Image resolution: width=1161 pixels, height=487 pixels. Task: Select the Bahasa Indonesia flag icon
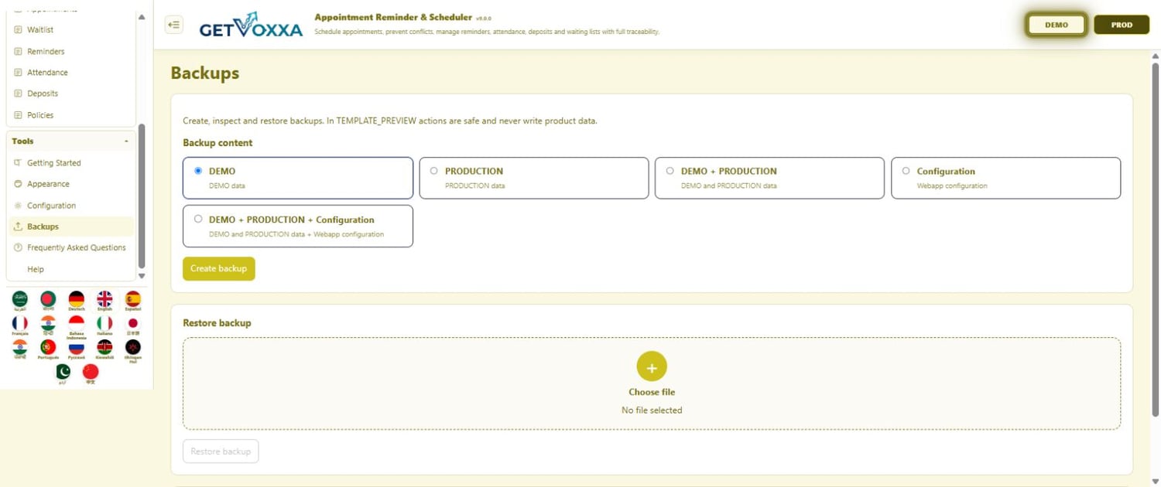[76, 326]
